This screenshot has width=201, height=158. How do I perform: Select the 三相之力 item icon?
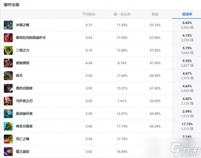tap(8, 50)
